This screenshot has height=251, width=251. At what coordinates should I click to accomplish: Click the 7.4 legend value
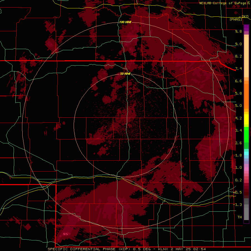(x=238, y=69)
